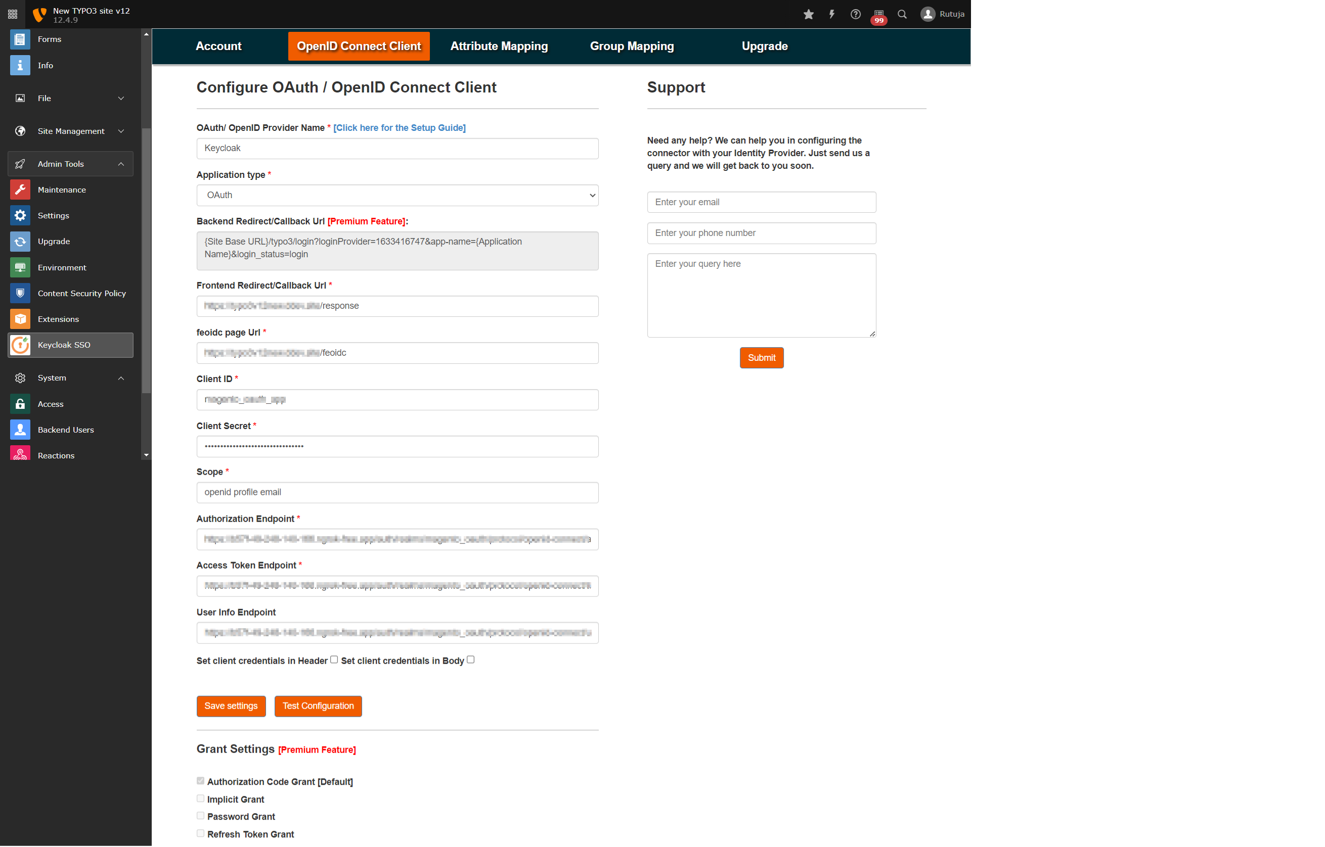
Task: Open the bookmarks star icon in top bar
Action: 808,14
